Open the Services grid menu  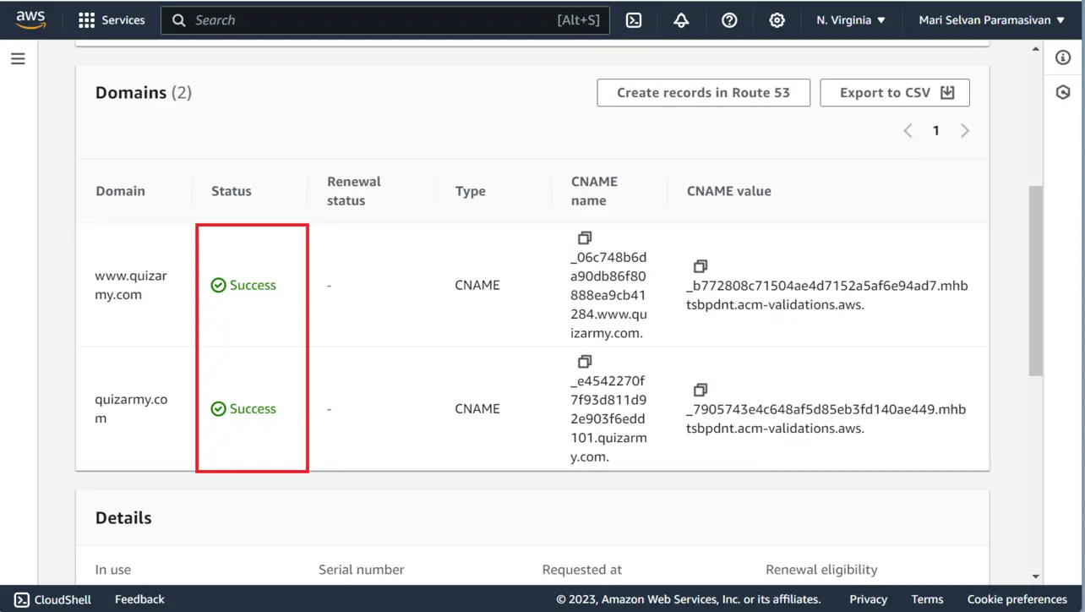click(112, 20)
